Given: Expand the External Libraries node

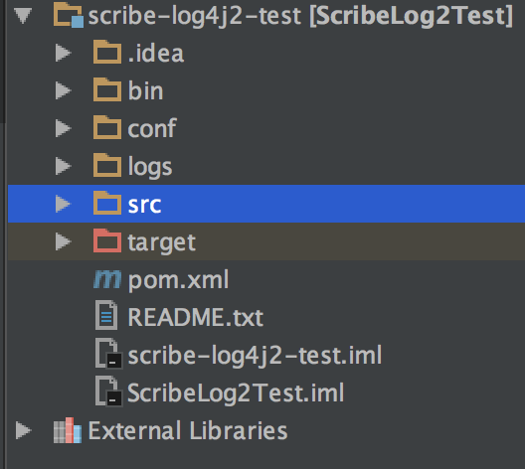Looking at the screenshot, I should coord(24,430).
